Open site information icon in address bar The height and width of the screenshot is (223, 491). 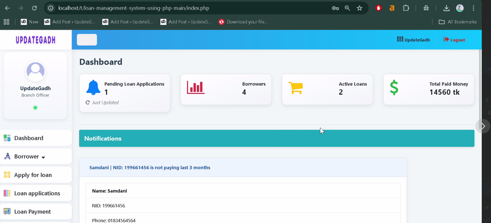coord(51,8)
